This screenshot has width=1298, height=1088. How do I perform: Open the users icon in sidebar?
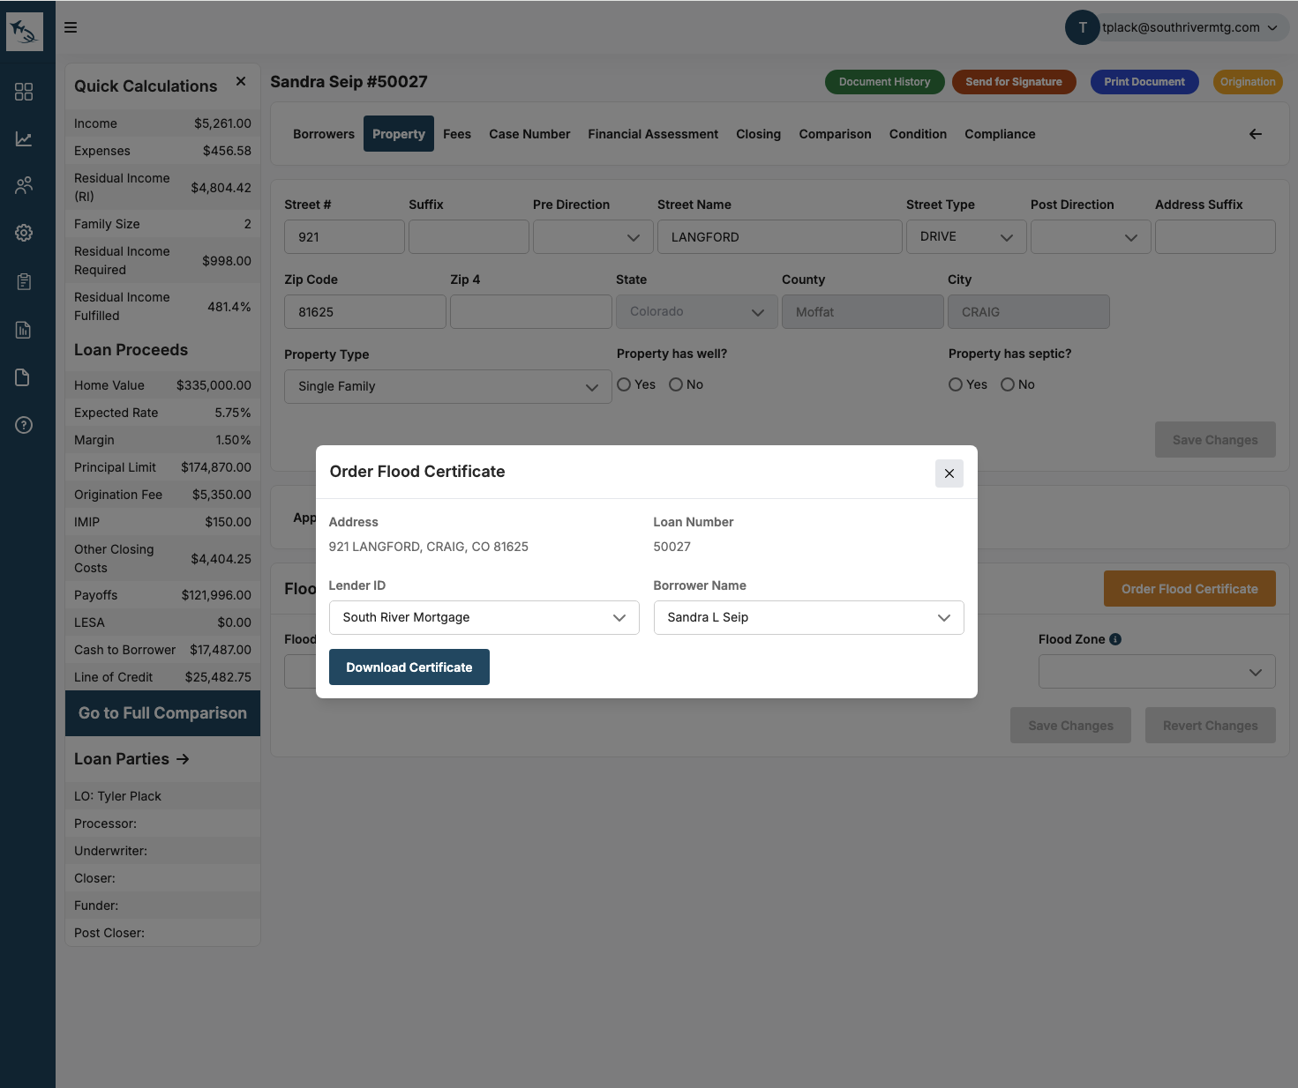tap(24, 185)
